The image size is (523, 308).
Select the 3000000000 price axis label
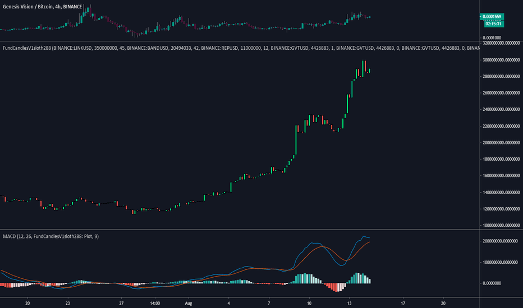point(501,60)
